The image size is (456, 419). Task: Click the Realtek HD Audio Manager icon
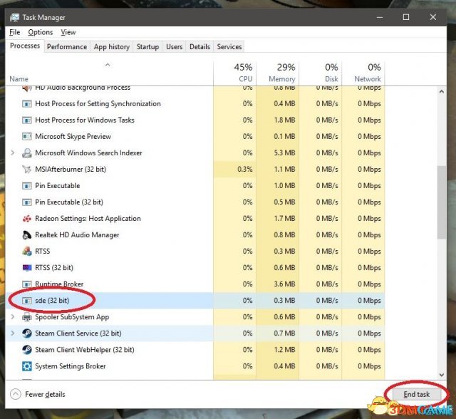[27, 235]
